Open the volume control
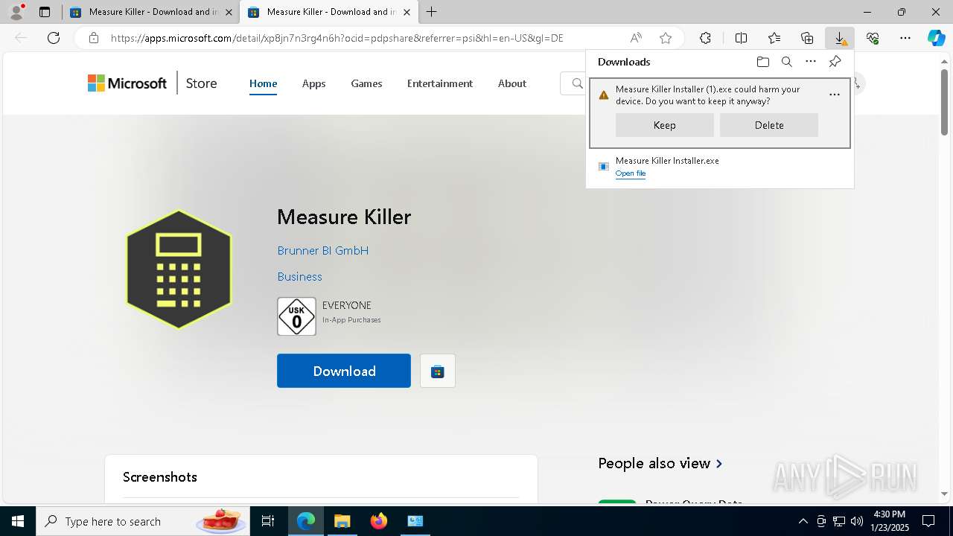The image size is (953, 536). click(x=857, y=521)
